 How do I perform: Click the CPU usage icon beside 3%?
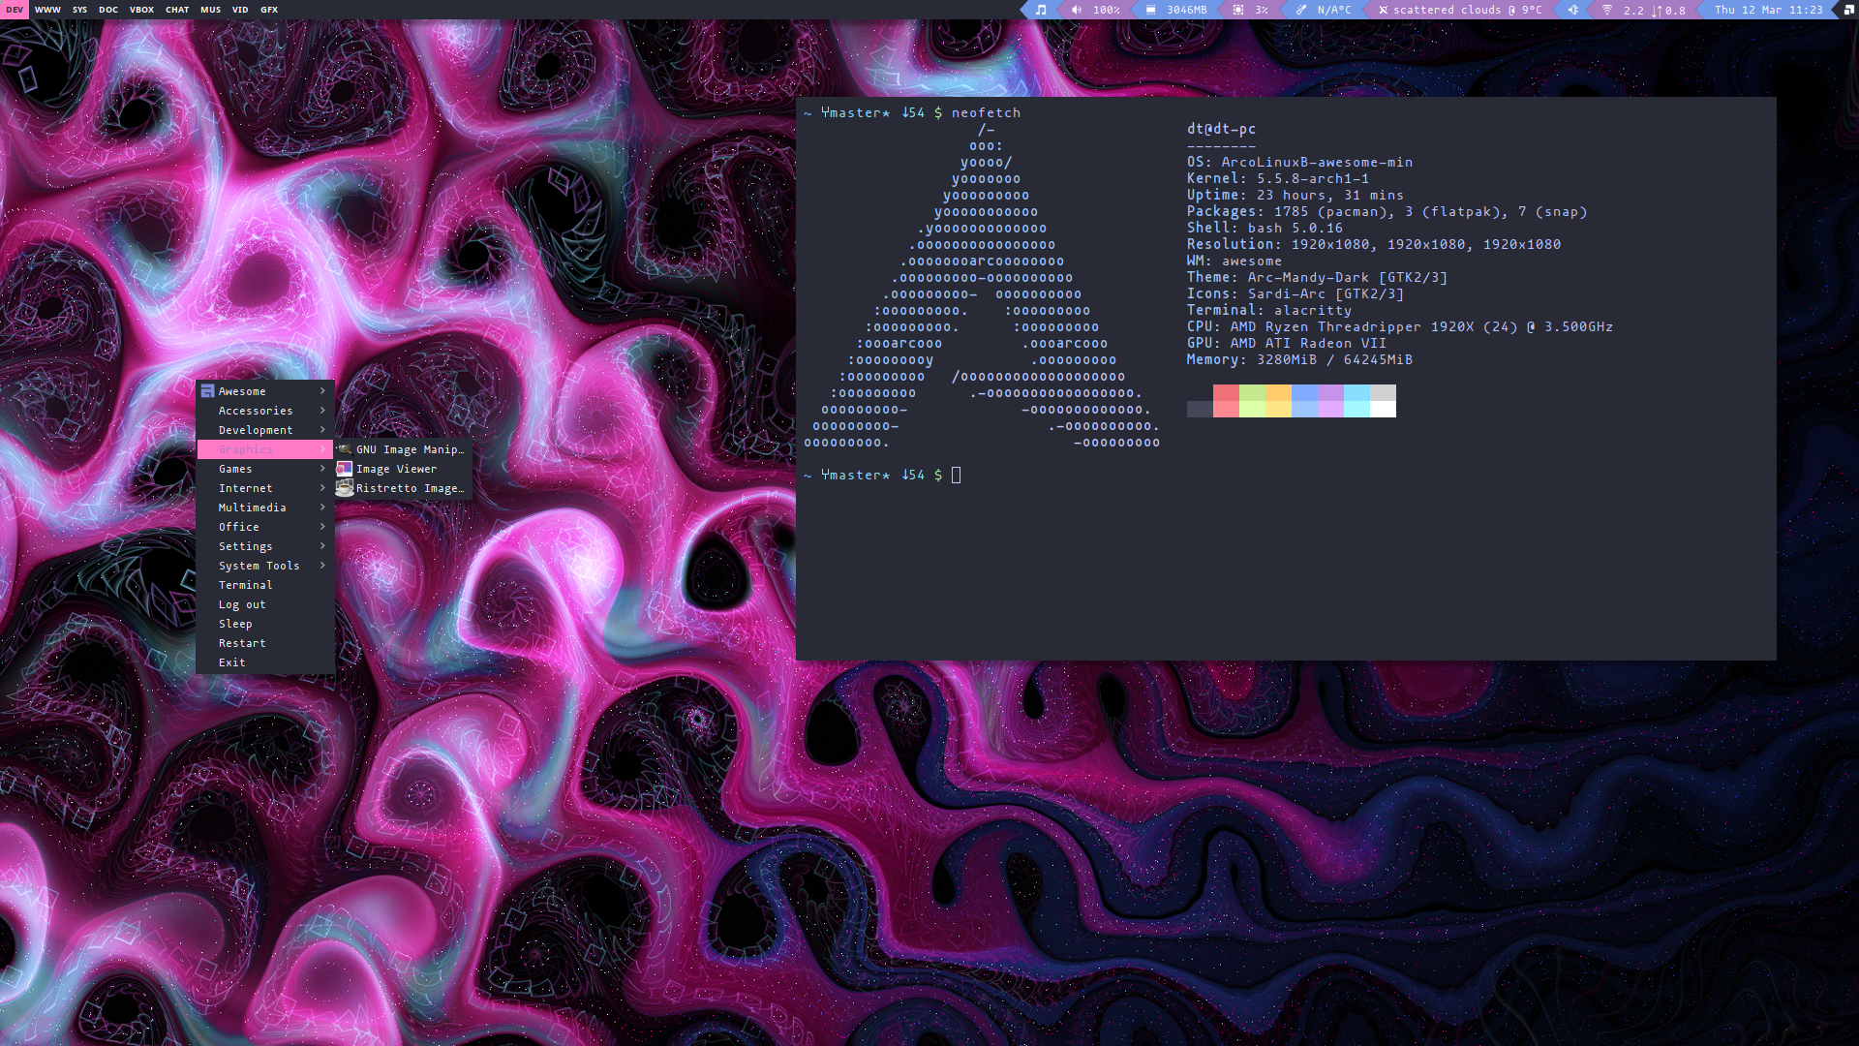pyautogui.click(x=1237, y=10)
